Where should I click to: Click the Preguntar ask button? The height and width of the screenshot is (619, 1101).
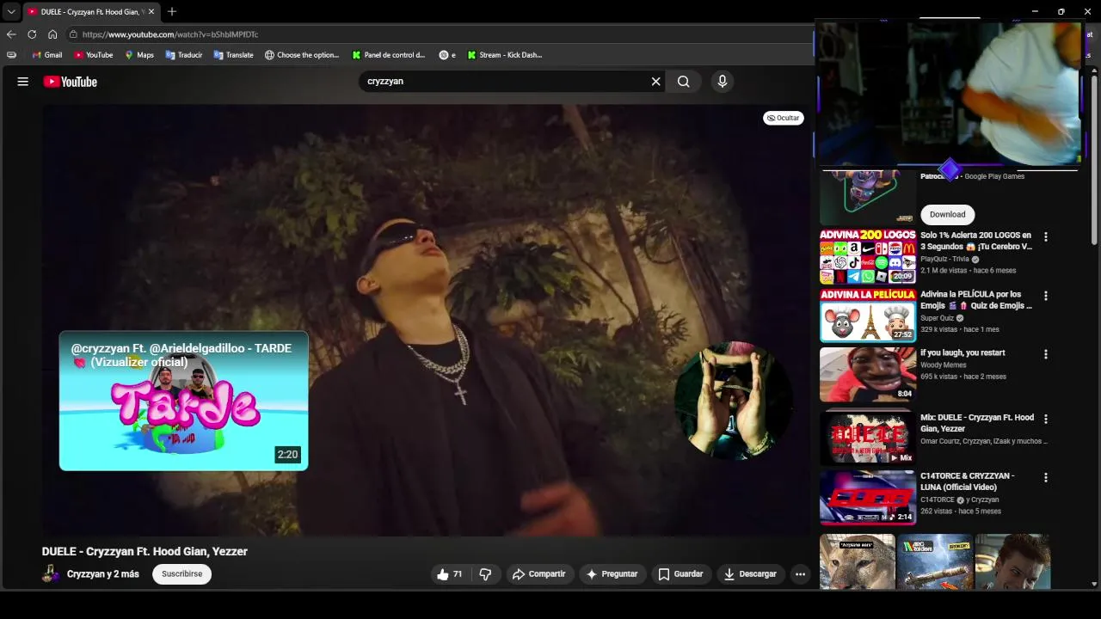point(612,574)
